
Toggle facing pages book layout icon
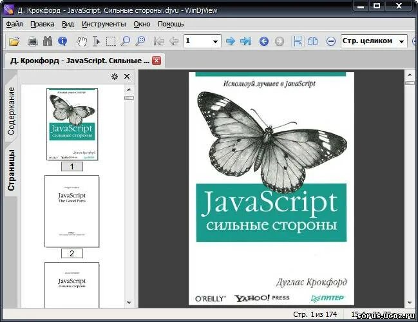tap(312, 41)
